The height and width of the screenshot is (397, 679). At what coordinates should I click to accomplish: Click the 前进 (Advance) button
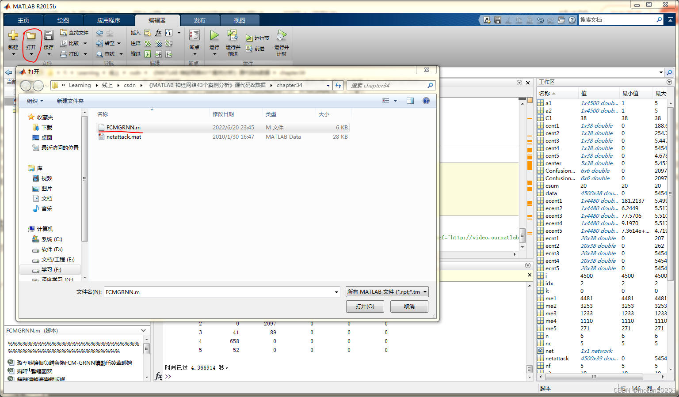(x=255, y=49)
